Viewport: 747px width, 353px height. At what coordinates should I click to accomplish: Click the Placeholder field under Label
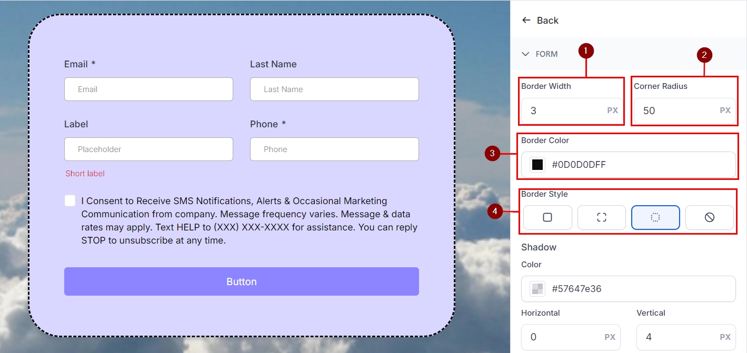(148, 149)
